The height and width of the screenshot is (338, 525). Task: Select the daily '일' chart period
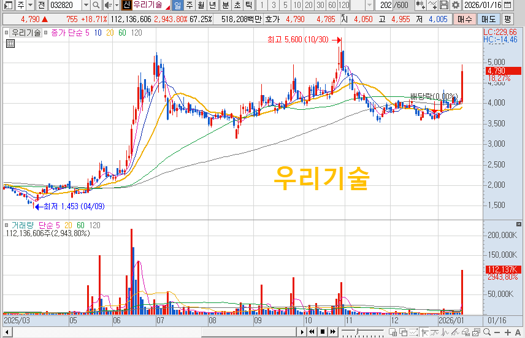coord(178,5)
